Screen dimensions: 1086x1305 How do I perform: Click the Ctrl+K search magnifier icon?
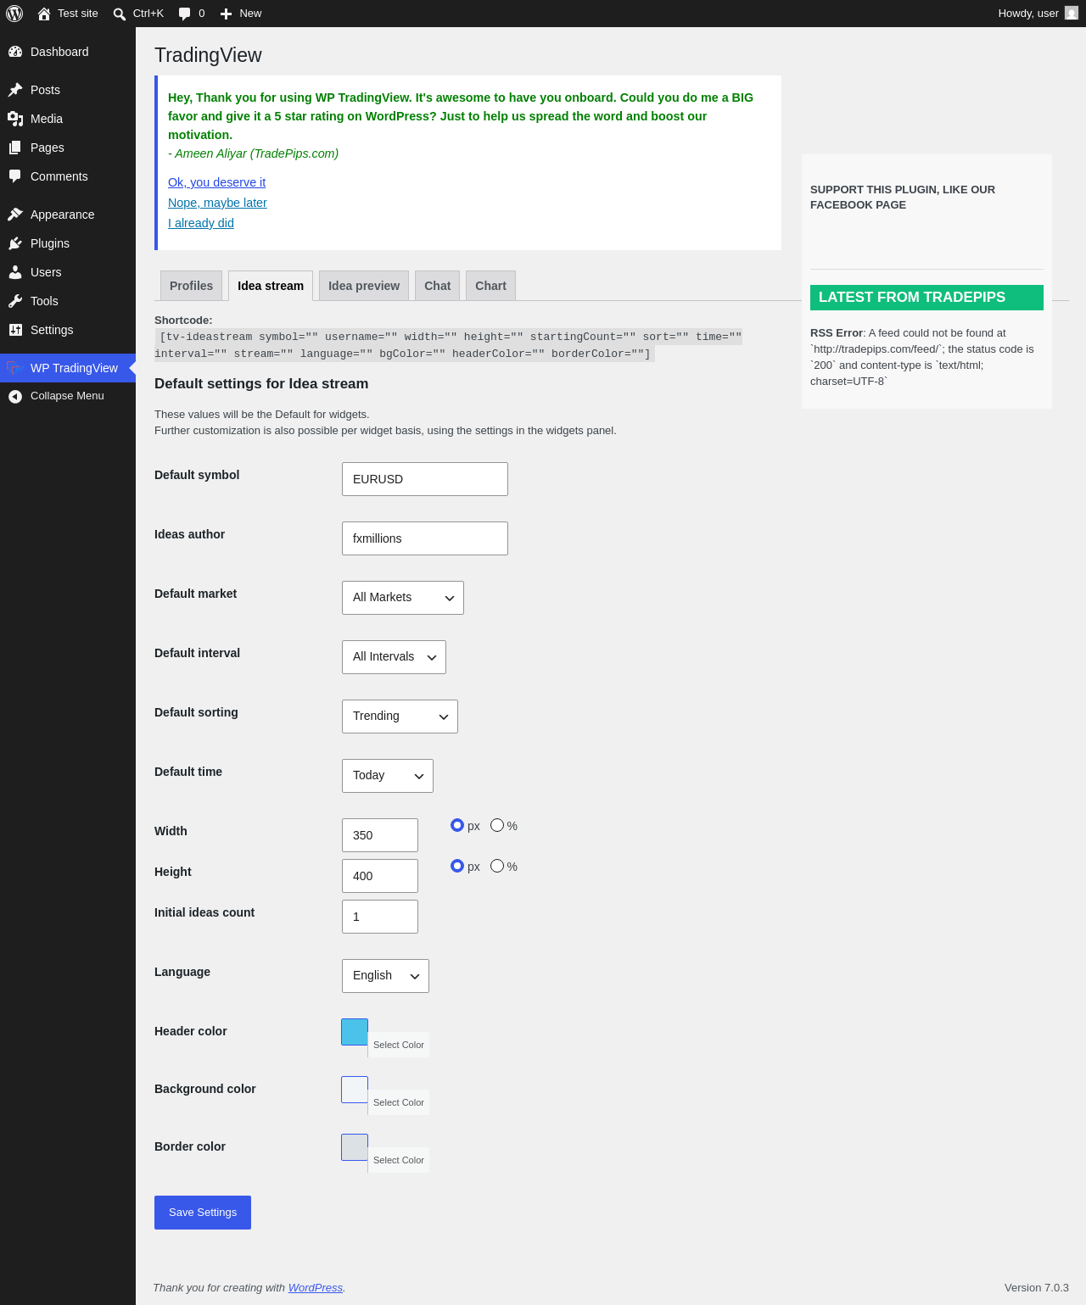coord(120,14)
